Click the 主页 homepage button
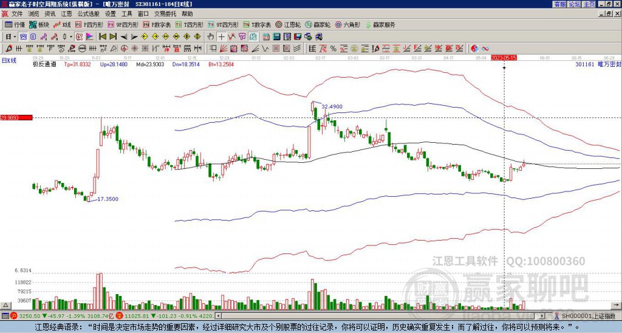 tap(589, 4)
